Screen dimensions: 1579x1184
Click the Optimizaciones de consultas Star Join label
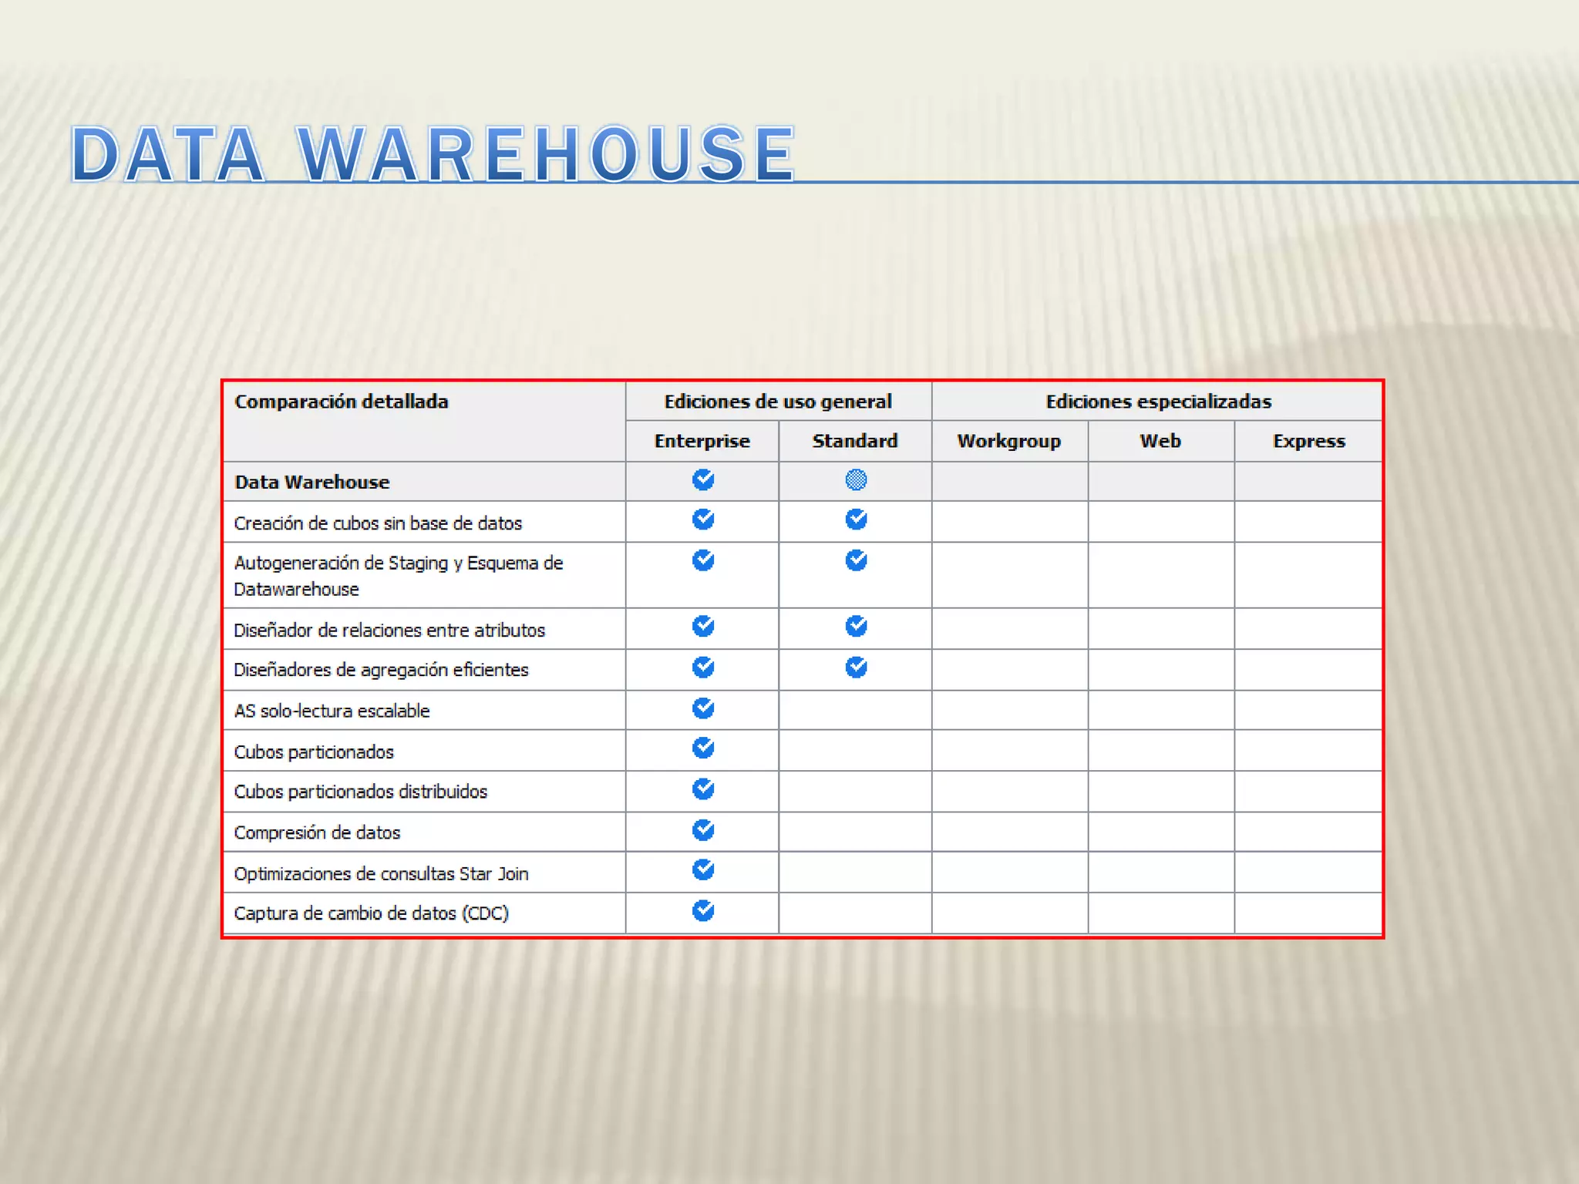(381, 873)
